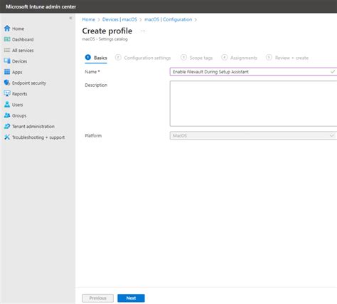This screenshot has height=304, width=337.
Task: Switch to the Basics tab
Action: point(96,58)
